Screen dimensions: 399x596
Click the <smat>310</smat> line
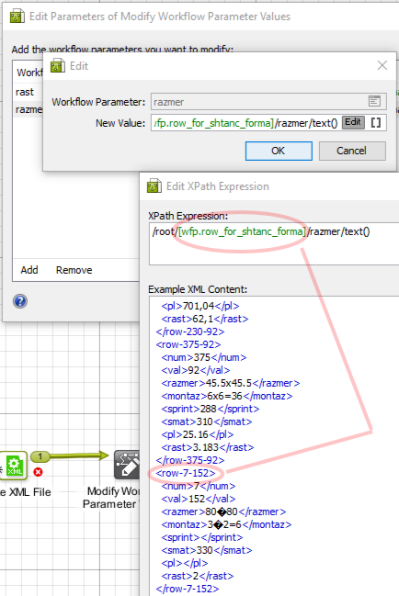[x=207, y=422]
